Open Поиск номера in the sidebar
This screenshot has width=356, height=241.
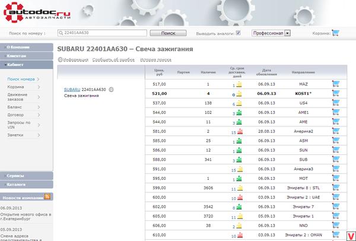21,79
